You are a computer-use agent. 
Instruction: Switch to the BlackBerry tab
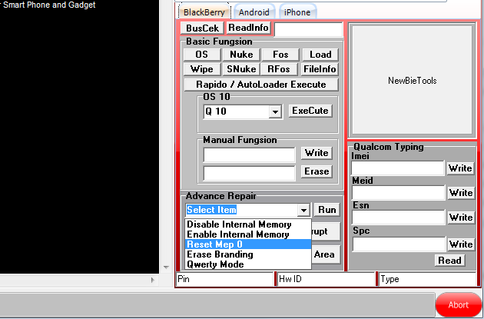click(x=204, y=12)
